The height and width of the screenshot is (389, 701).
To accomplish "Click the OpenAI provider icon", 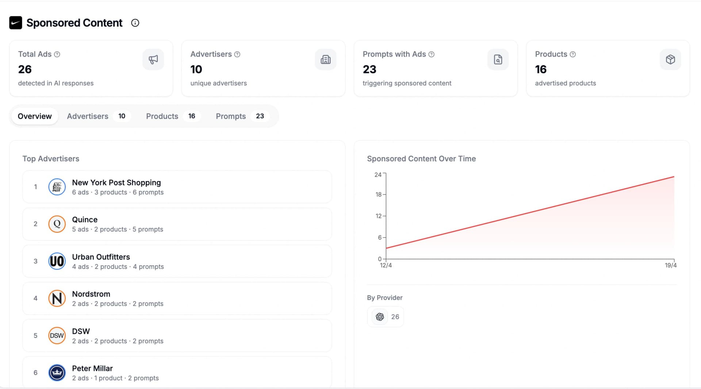I will [x=380, y=317].
